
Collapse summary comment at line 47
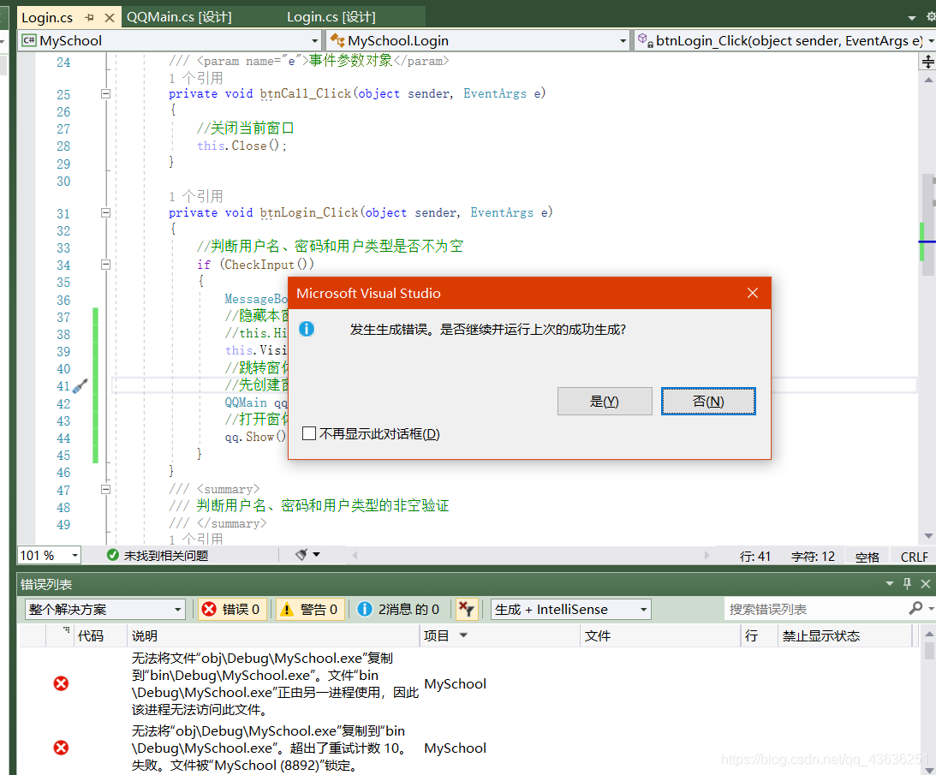tap(105, 489)
